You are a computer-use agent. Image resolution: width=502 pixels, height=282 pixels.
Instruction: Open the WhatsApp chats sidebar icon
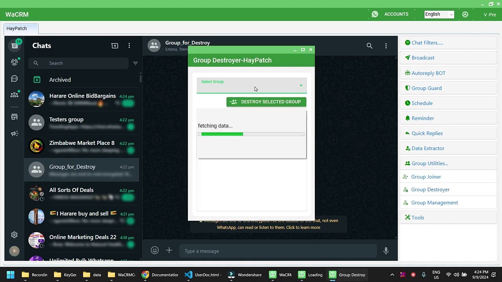15,45
